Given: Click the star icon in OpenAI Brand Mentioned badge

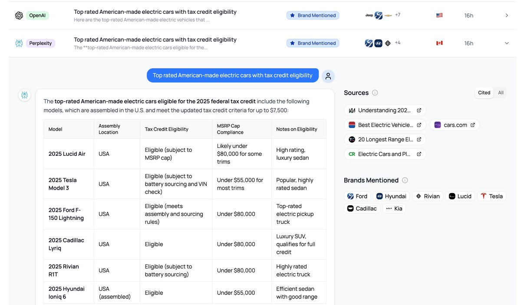Looking at the screenshot, I should click(x=293, y=15).
